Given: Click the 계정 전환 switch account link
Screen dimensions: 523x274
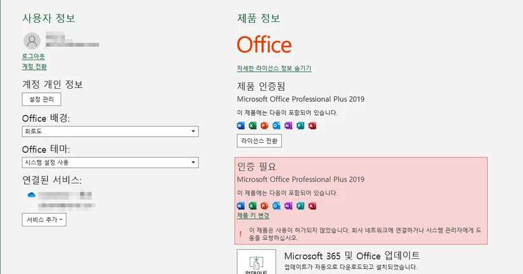Looking at the screenshot, I should pos(34,67).
